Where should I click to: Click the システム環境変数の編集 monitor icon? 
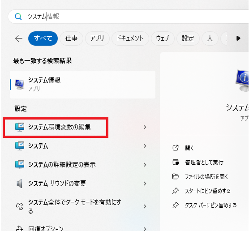click(x=20, y=127)
